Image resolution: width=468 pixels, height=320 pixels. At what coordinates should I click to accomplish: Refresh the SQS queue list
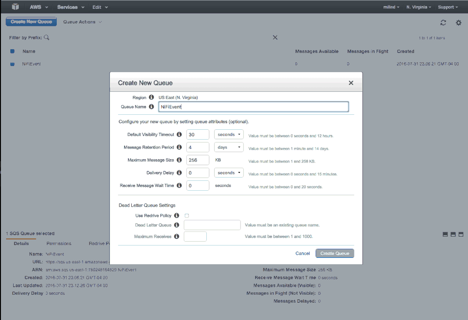point(443,22)
